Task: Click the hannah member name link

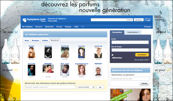Action: [x=81, y=46]
